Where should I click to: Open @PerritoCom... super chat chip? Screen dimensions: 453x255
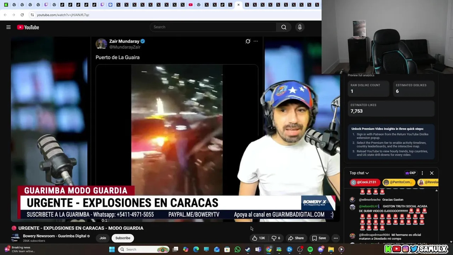[398, 182]
